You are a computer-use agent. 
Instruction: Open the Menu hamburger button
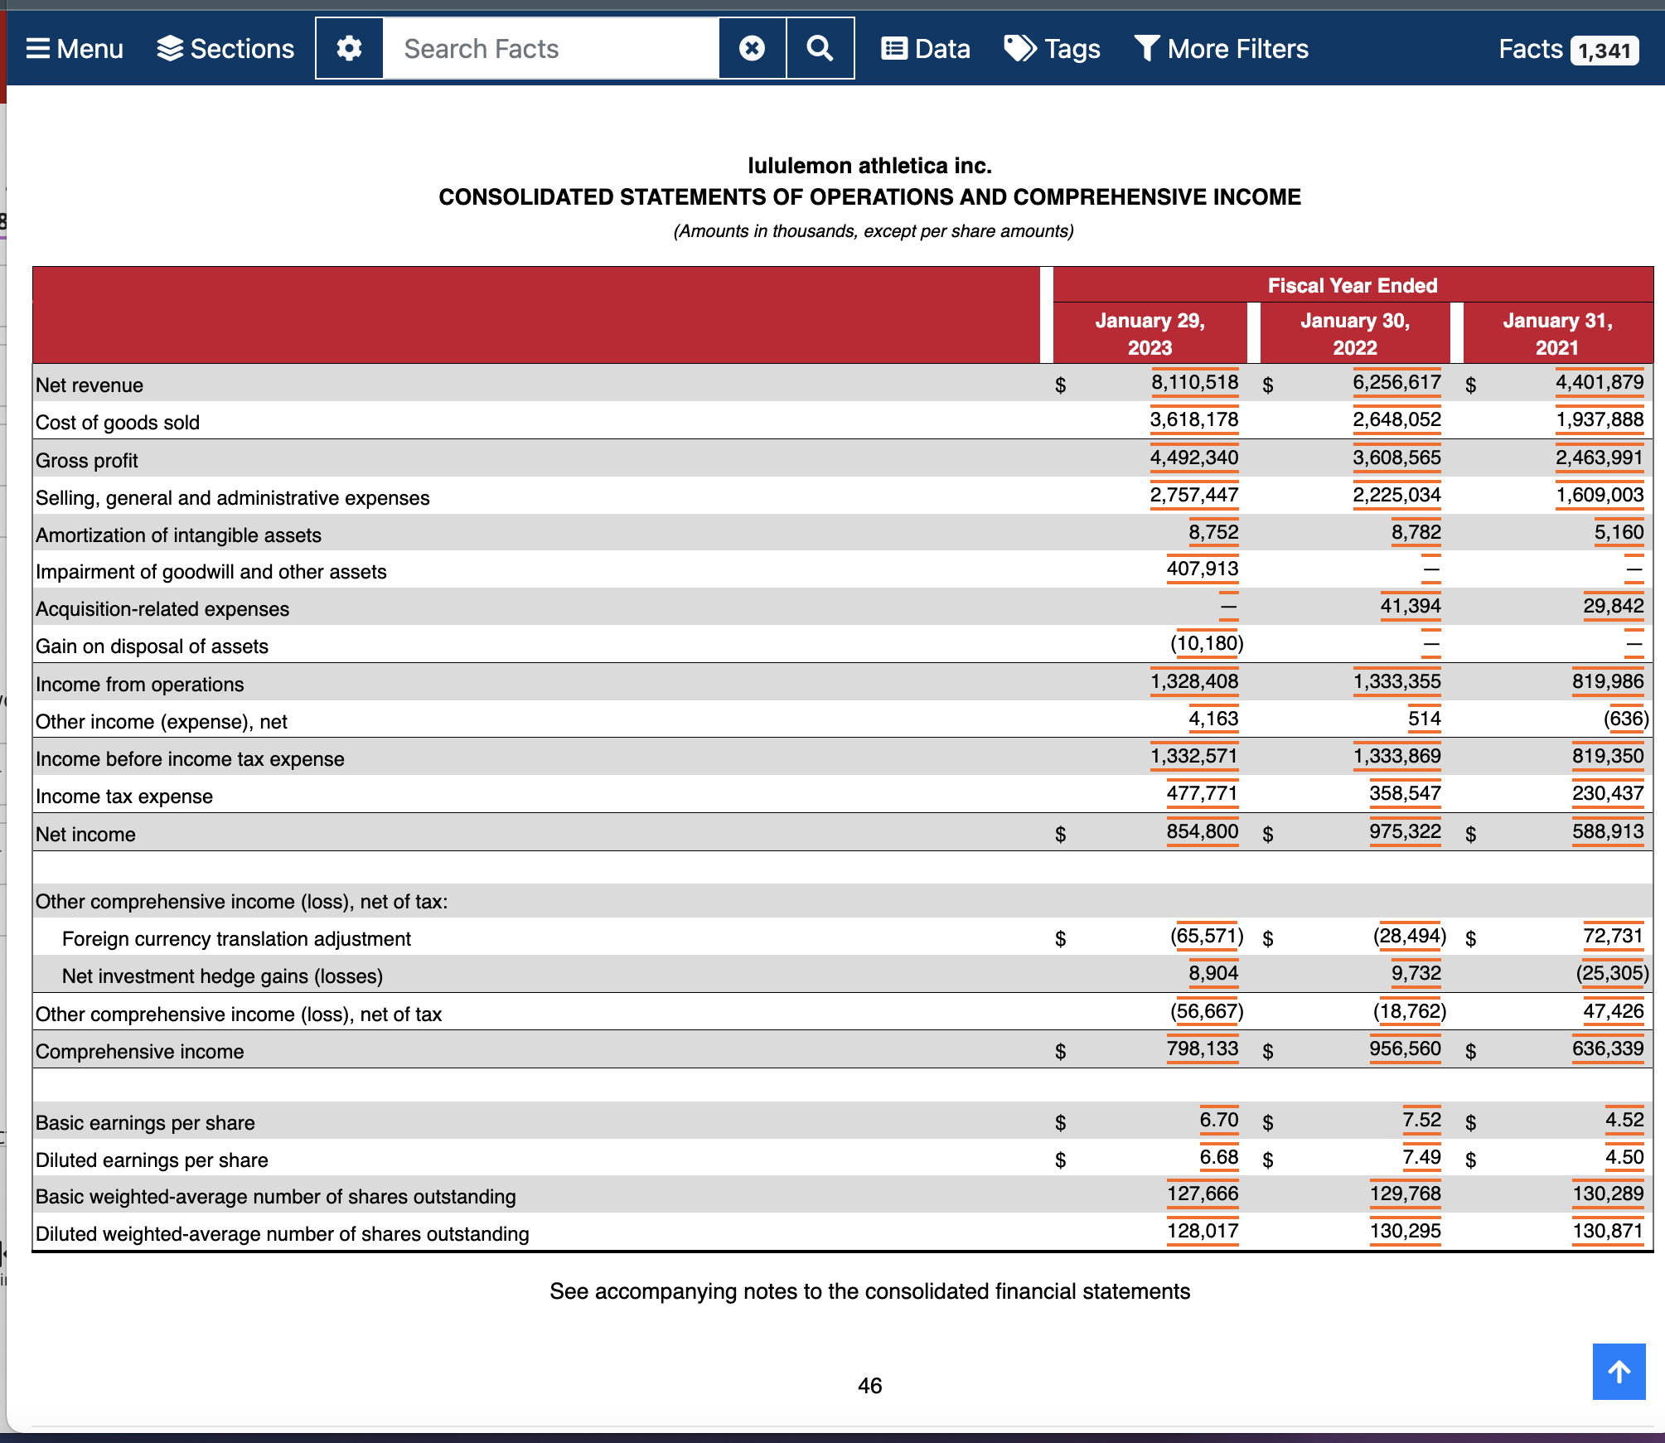(x=75, y=49)
